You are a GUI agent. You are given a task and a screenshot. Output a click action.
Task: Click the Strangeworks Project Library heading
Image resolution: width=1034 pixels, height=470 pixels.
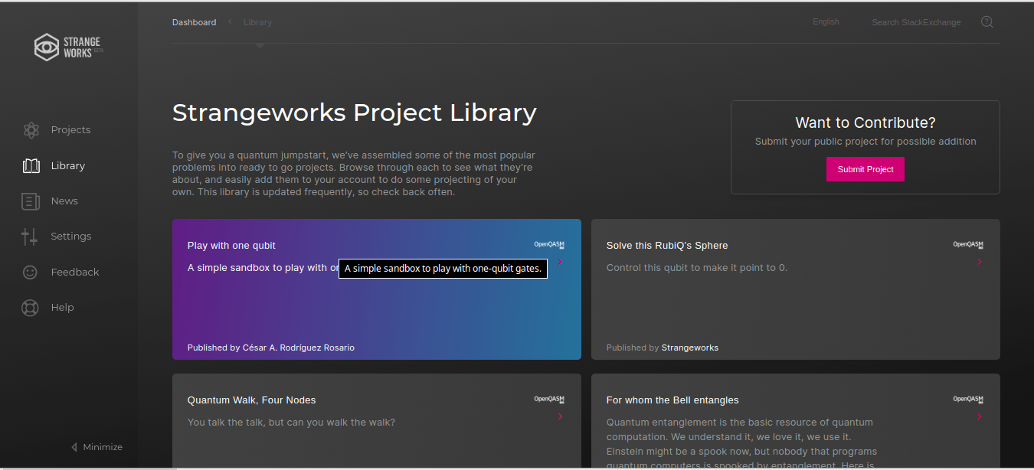355,113
